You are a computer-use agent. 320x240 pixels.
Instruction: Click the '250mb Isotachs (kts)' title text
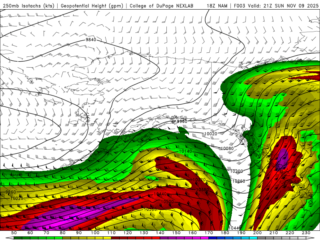[29, 6]
